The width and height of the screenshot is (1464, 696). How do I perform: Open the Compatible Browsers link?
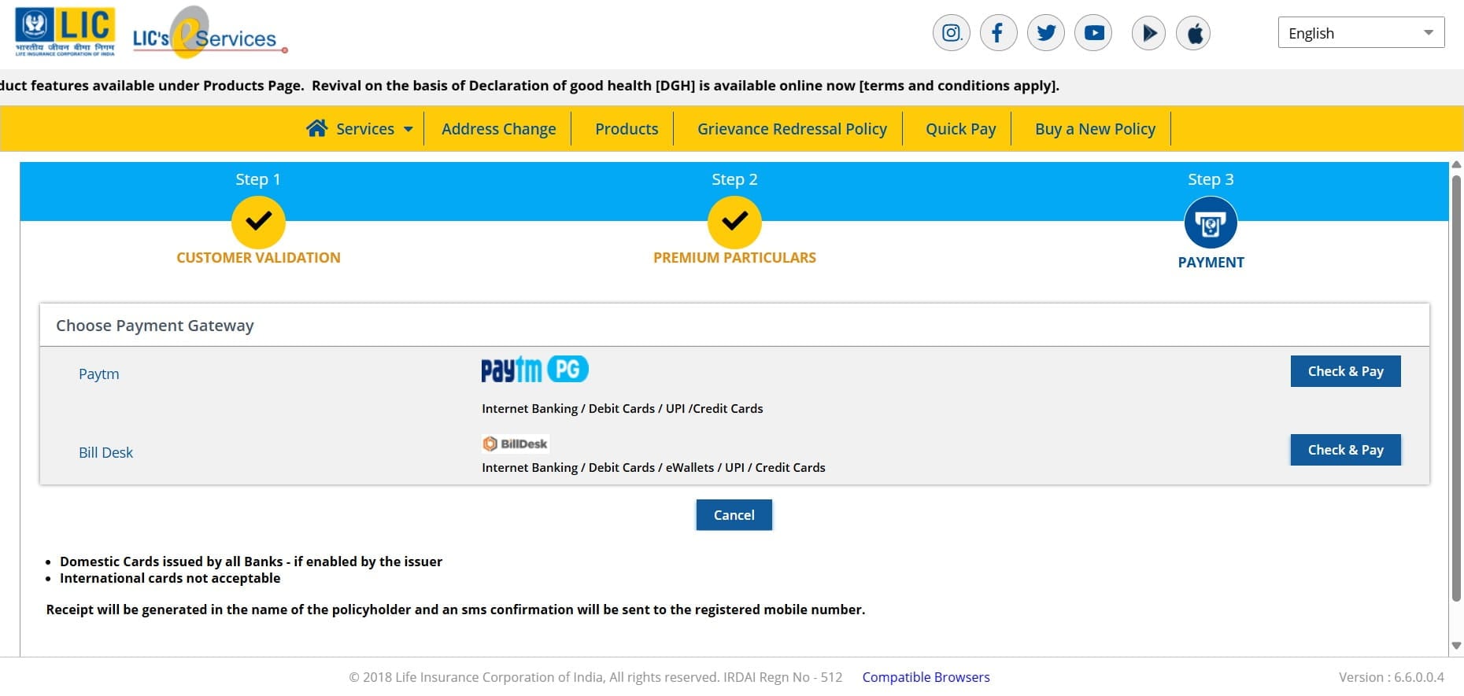[x=926, y=677]
